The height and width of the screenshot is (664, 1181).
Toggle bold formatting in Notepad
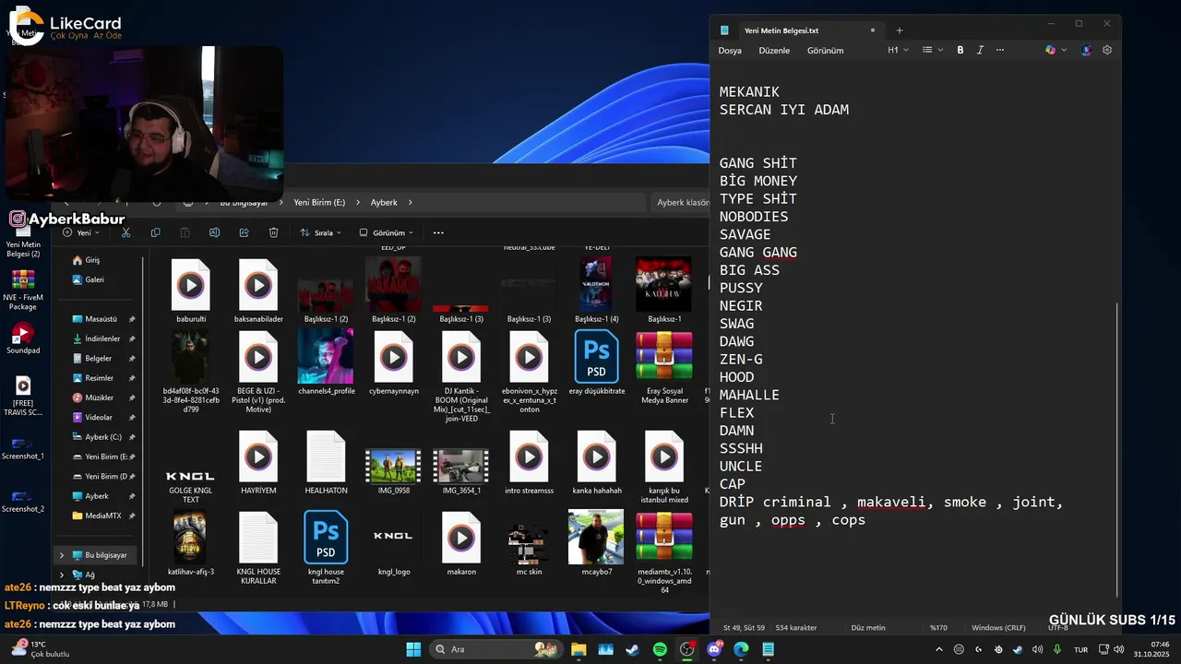(x=960, y=50)
